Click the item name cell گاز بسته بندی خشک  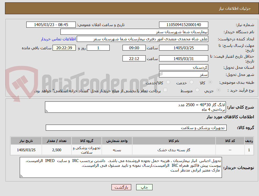coord(174,150)
